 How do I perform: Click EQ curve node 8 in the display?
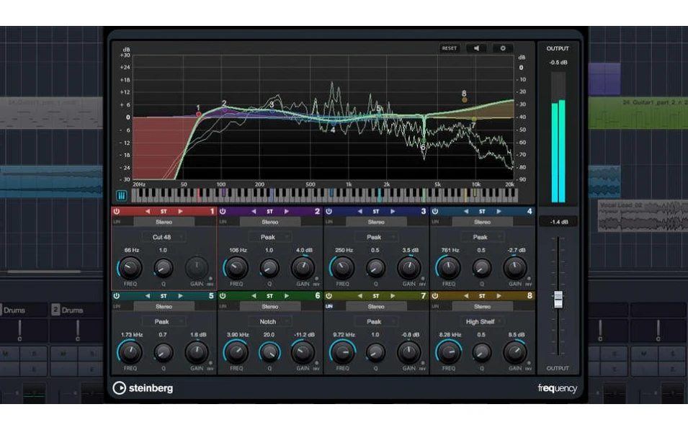coord(463,99)
